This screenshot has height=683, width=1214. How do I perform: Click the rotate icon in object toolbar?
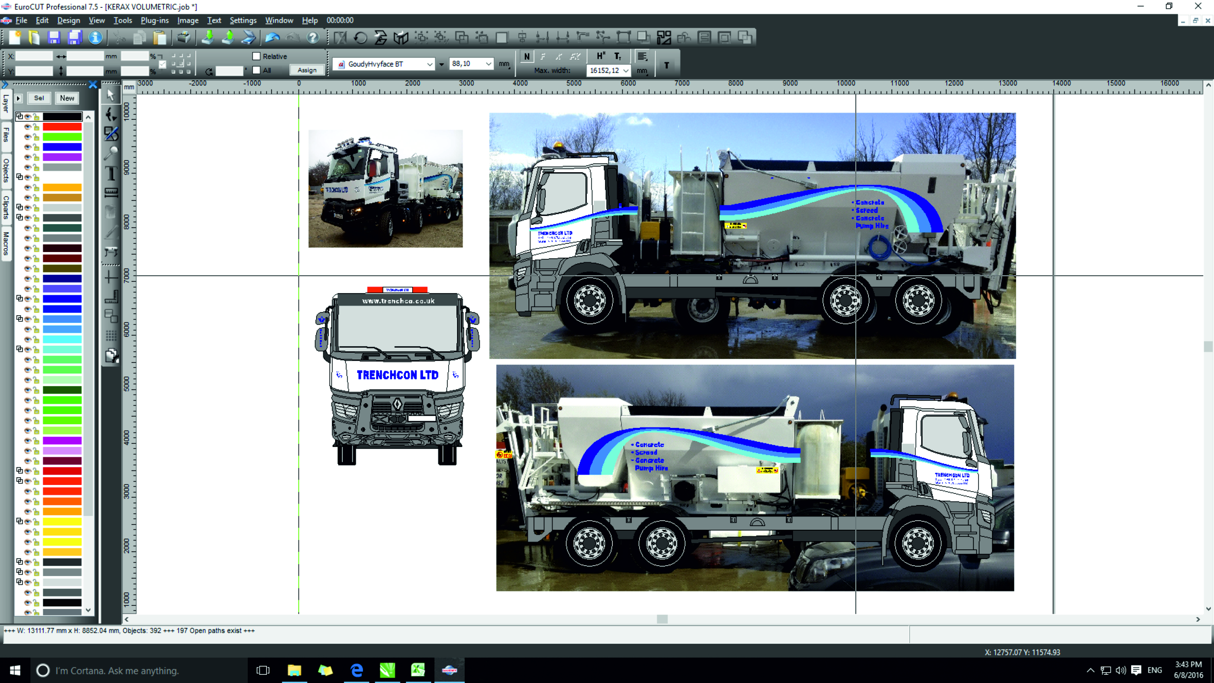point(360,37)
